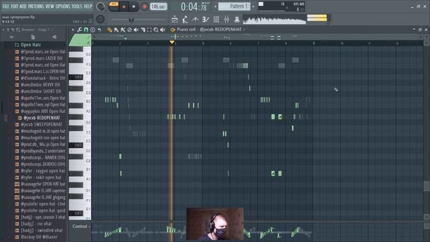Select @45ondatrack - Retro OH sample

(40, 78)
